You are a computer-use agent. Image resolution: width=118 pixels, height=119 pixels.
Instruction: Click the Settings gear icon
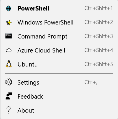pyautogui.click(x=9, y=82)
